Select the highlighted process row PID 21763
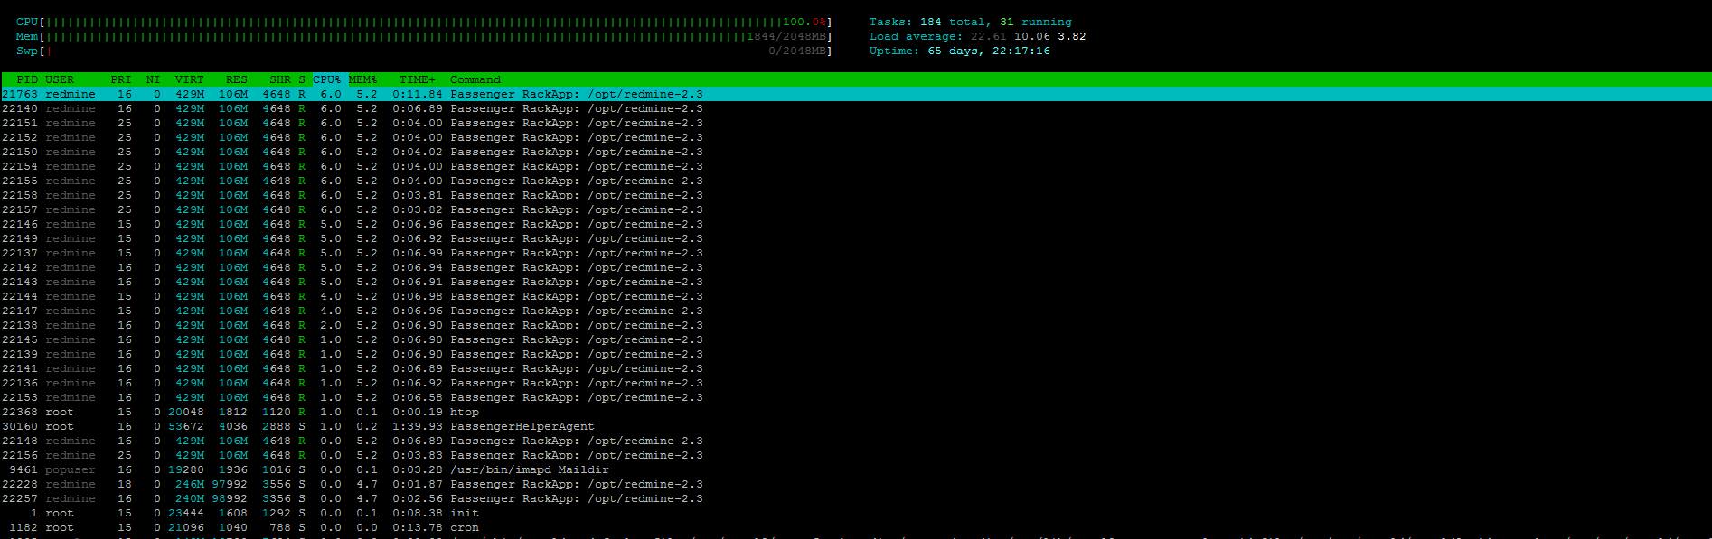The image size is (1712, 539). point(856,94)
